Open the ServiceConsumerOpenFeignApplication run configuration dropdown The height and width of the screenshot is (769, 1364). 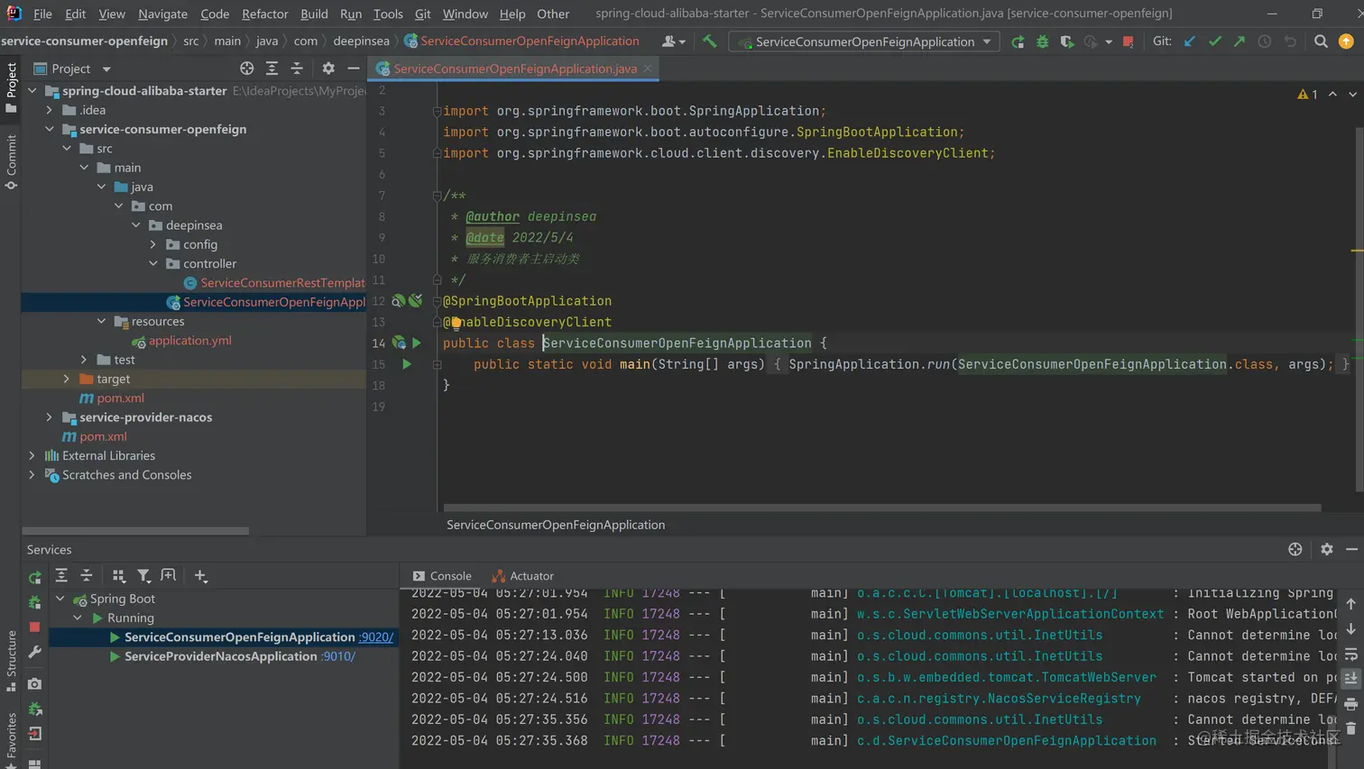pyautogui.click(x=865, y=41)
